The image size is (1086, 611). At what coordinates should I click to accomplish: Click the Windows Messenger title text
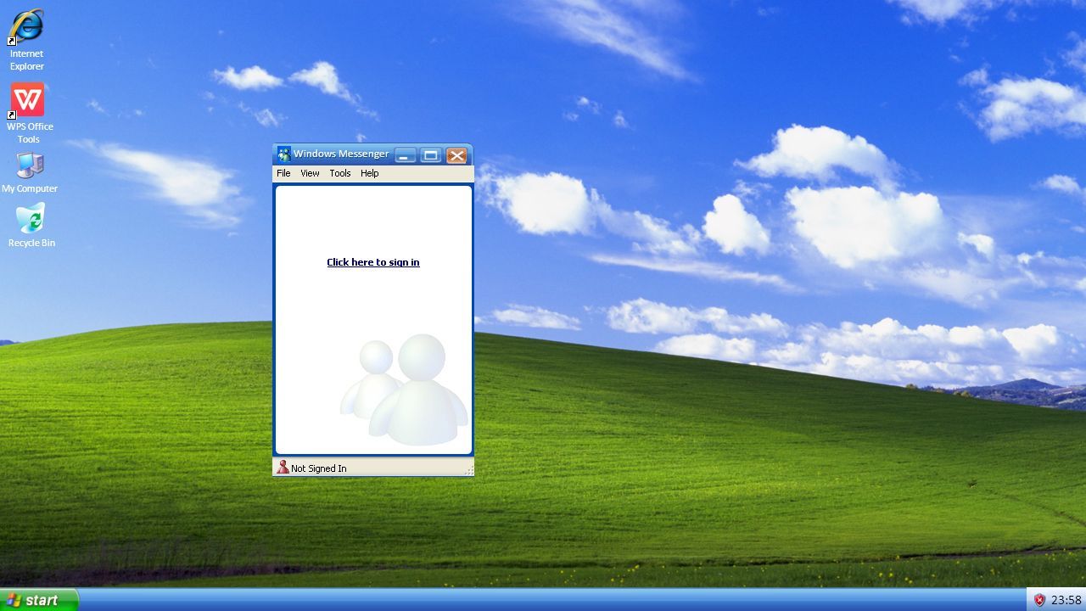341,154
